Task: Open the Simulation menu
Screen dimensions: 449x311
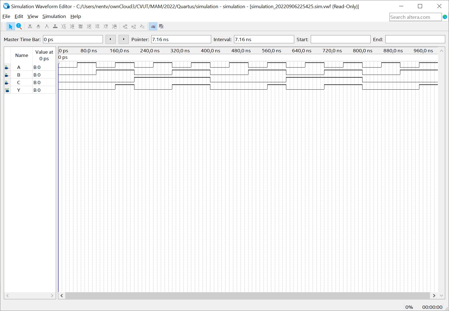Action: point(54,16)
